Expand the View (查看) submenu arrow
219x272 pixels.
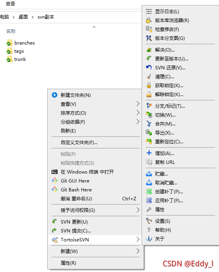(138, 104)
